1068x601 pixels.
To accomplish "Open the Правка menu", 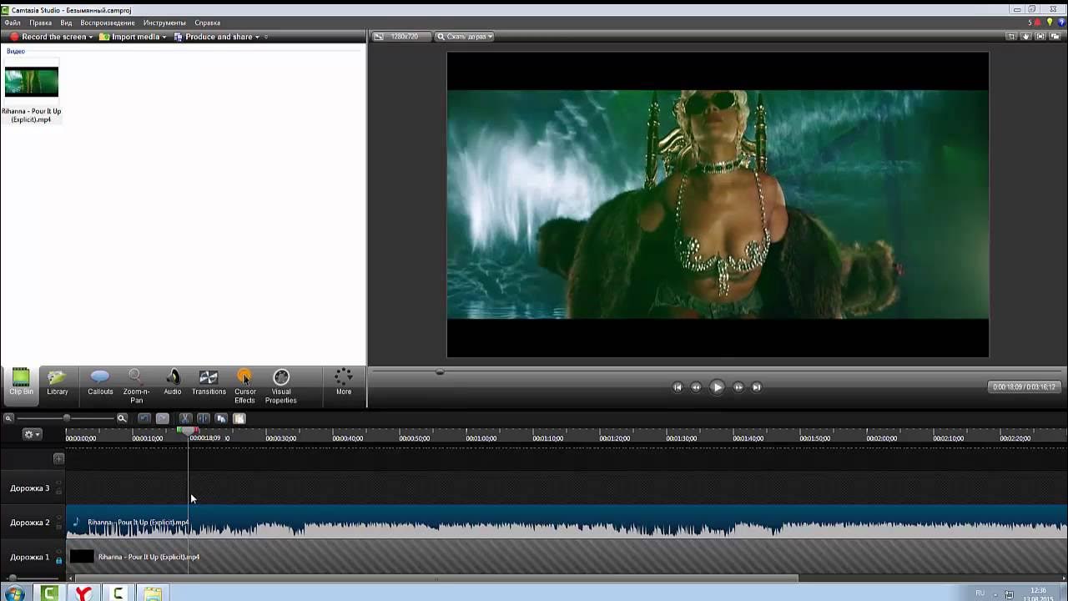I will pos(40,23).
